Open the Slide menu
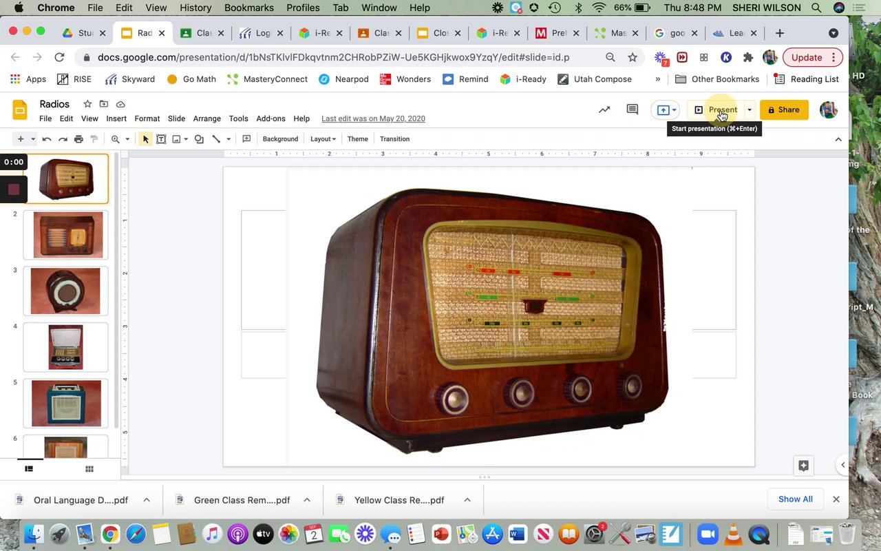The width and height of the screenshot is (881, 551). pos(177,118)
